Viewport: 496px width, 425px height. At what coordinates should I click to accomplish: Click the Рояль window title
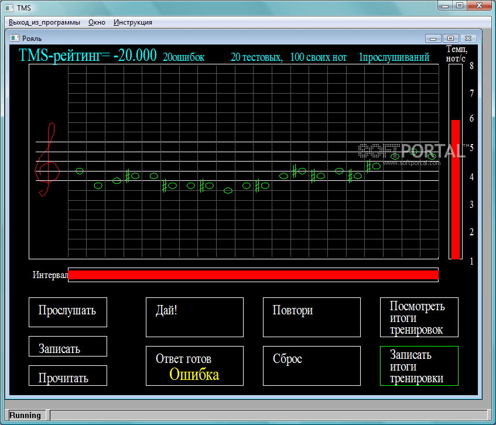(x=32, y=39)
